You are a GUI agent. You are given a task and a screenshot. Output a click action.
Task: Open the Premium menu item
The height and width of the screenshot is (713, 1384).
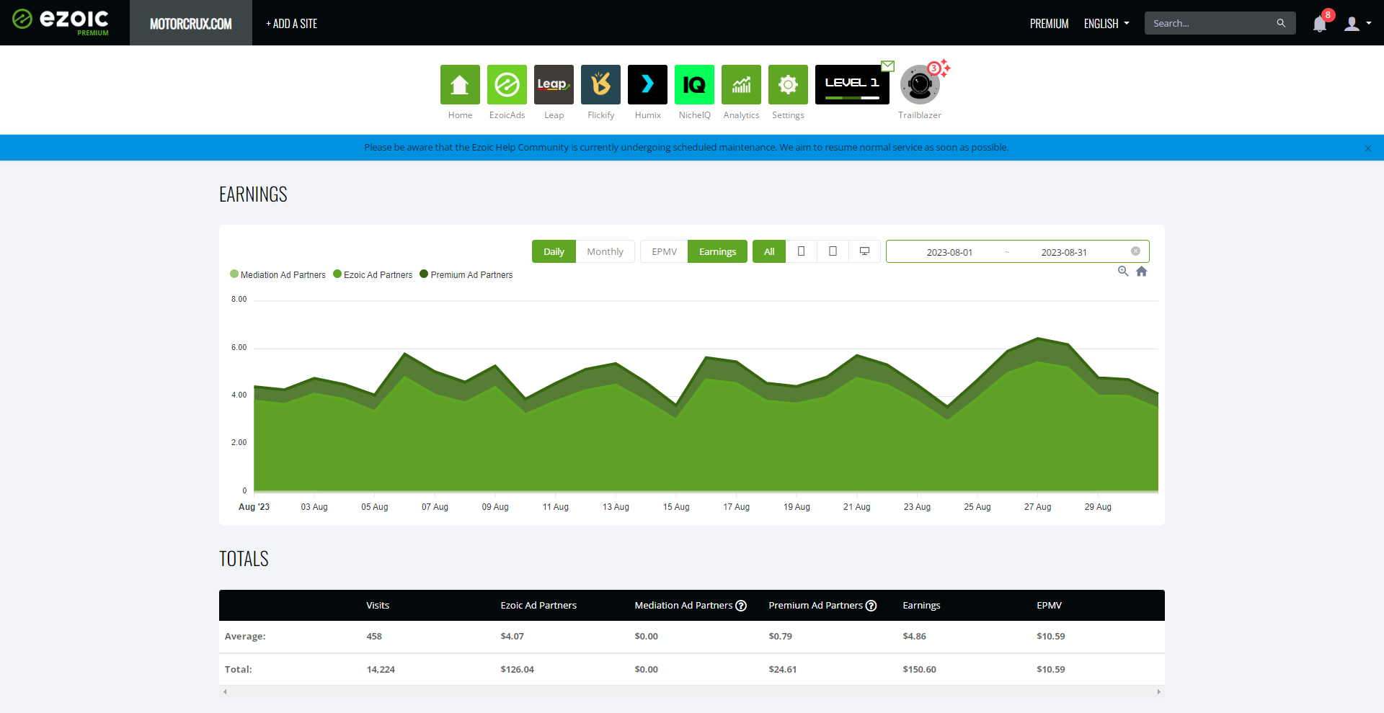click(x=1049, y=24)
